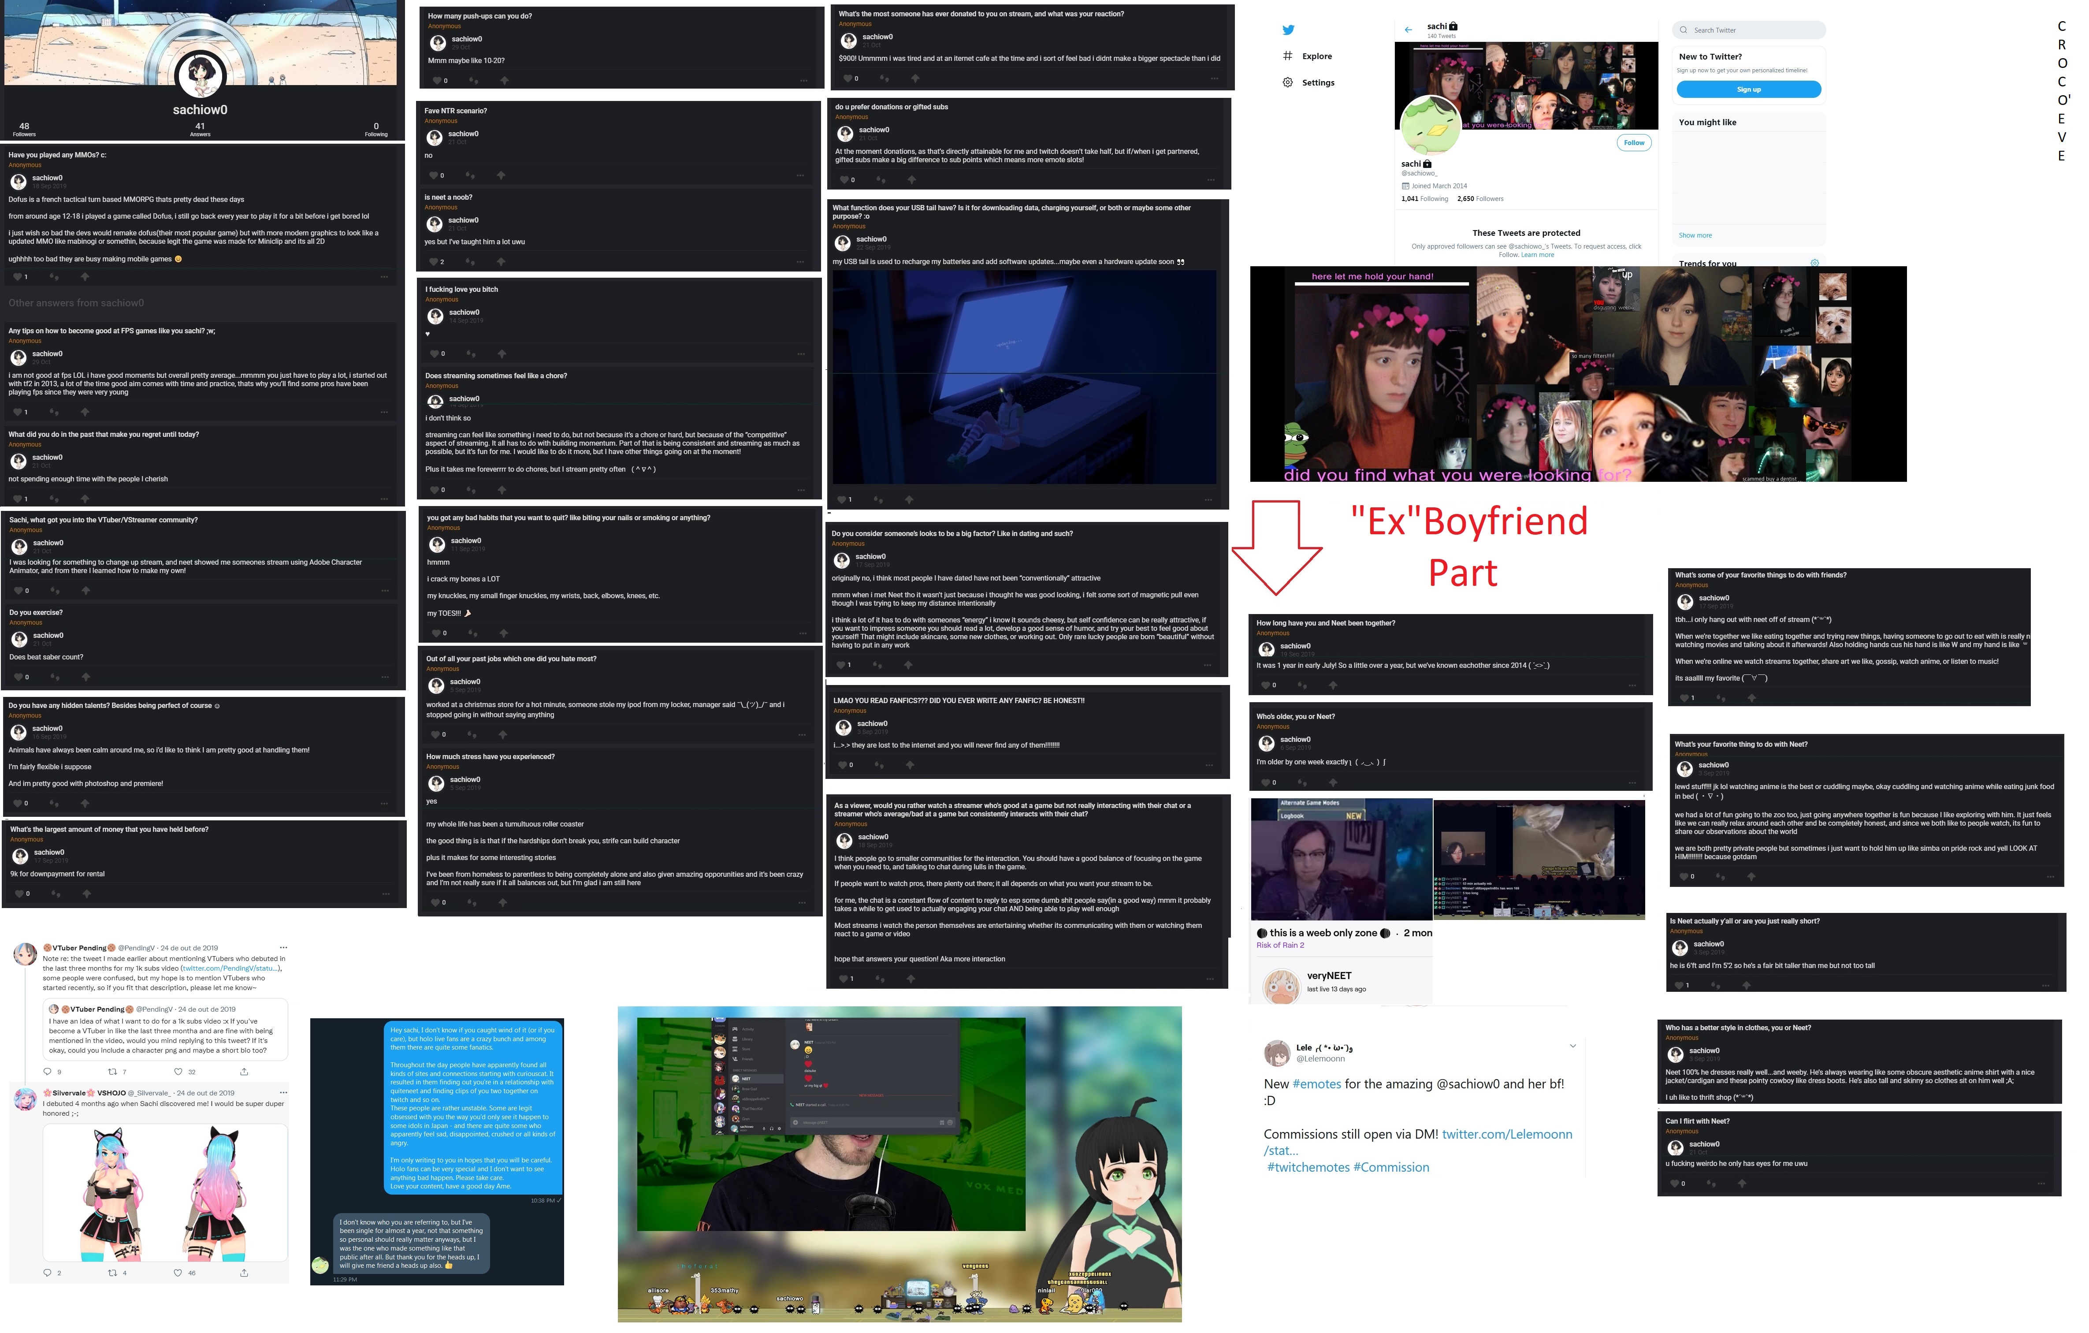Click the Risk of Rain 2 game link
The image size is (2089, 1333).
[1279, 946]
